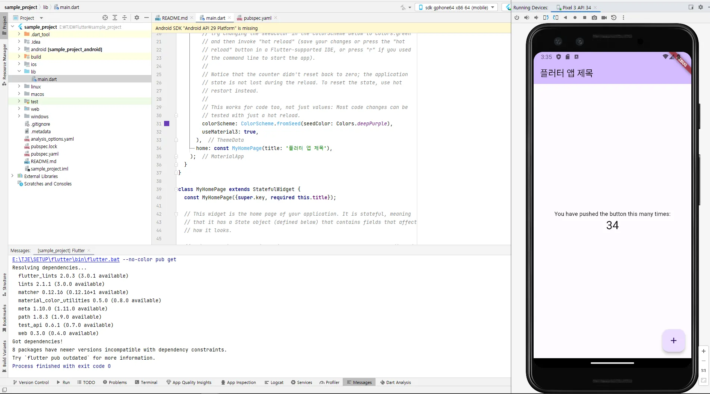
Task: Expand the android folder in project tree
Action: (19, 49)
